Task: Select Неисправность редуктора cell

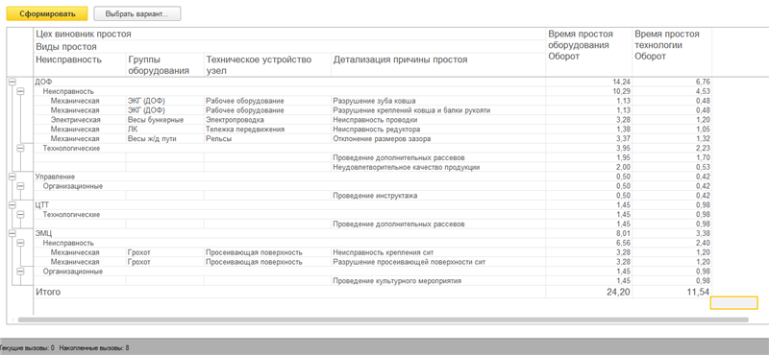Action: pyautogui.click(x=438, y=130)
